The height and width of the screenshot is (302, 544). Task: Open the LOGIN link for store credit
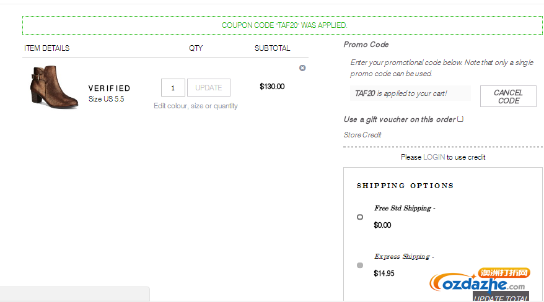(434, 157)
